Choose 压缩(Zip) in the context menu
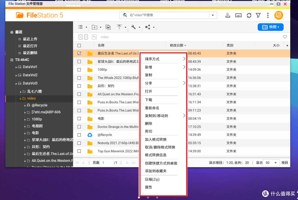The image size is (298, 200). (x=152, y=179)
